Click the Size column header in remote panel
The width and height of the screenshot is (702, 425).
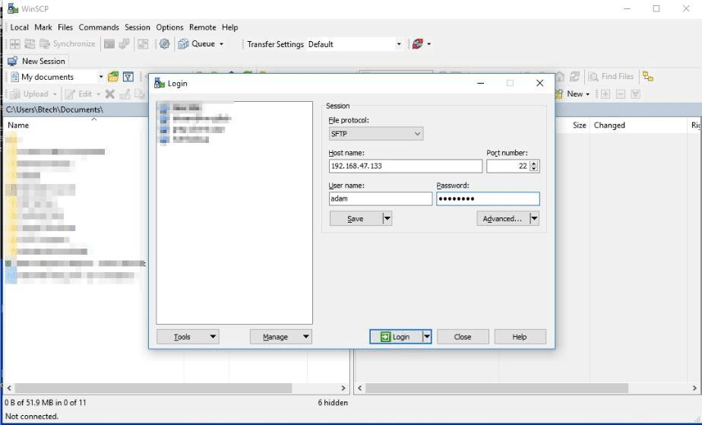(580, 125)
